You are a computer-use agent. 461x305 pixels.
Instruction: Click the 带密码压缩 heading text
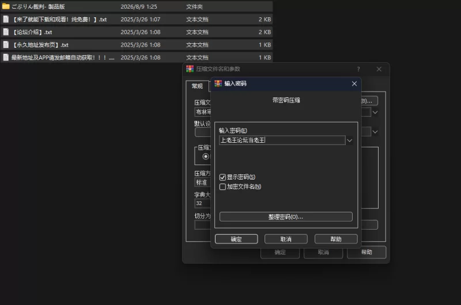pos(286,100)
